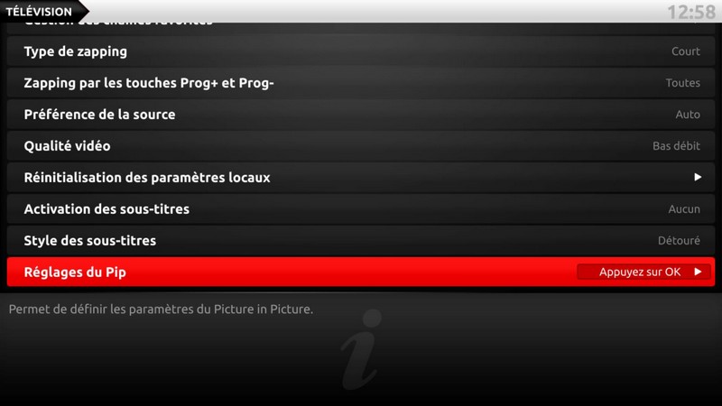Viewport: 722px width, 406px height.
Task: Select Zapping par les touches Prog+ et Prog-
Action: click(360, 83)
